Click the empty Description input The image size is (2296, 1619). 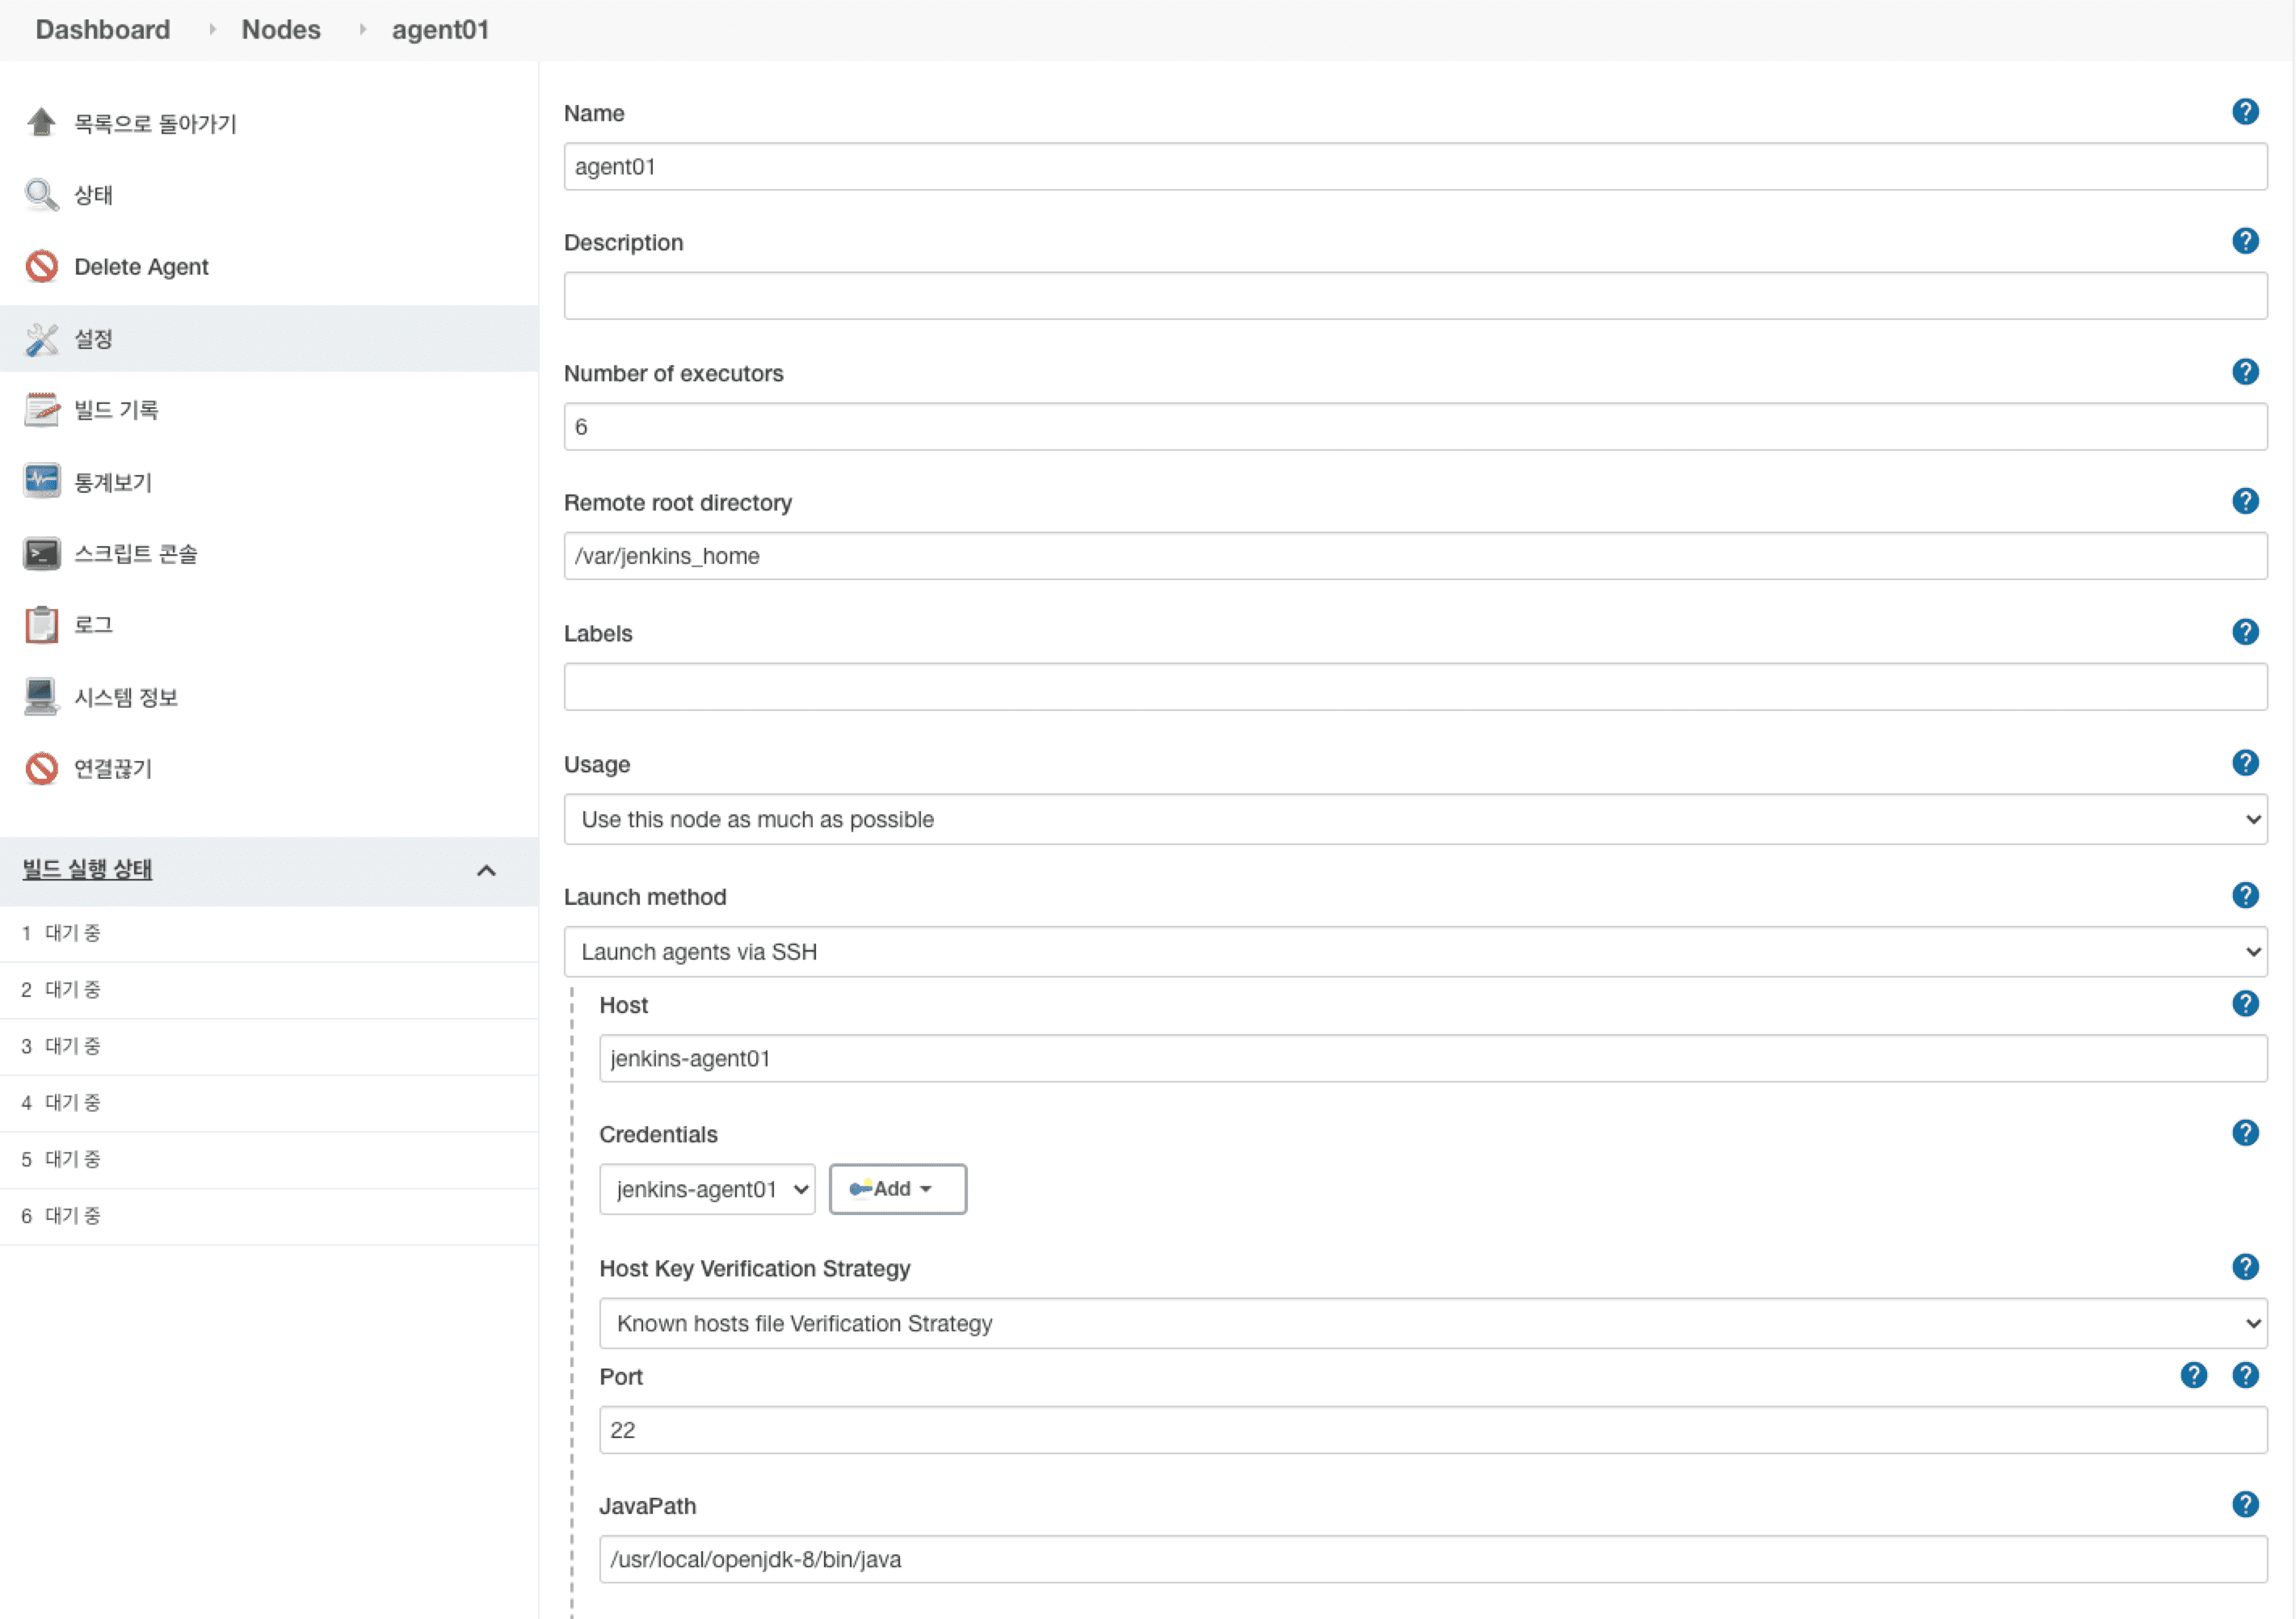click(1415, 296)
